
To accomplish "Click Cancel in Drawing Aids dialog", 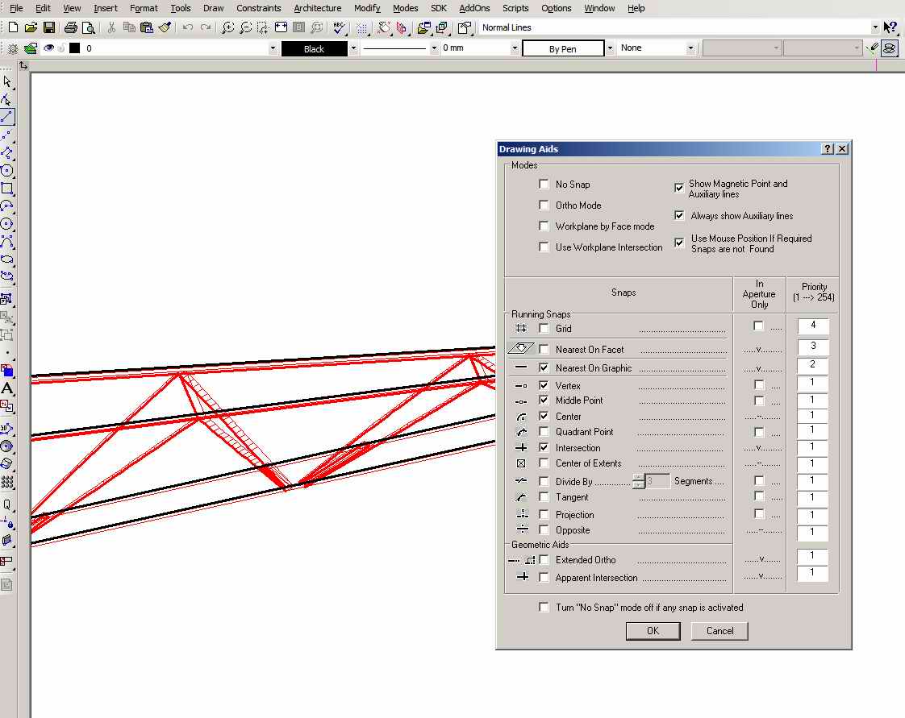I will [719, 631].
